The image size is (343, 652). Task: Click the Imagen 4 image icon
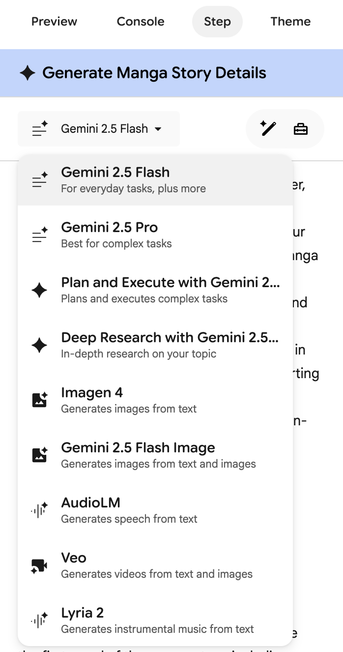pos(39,400)
